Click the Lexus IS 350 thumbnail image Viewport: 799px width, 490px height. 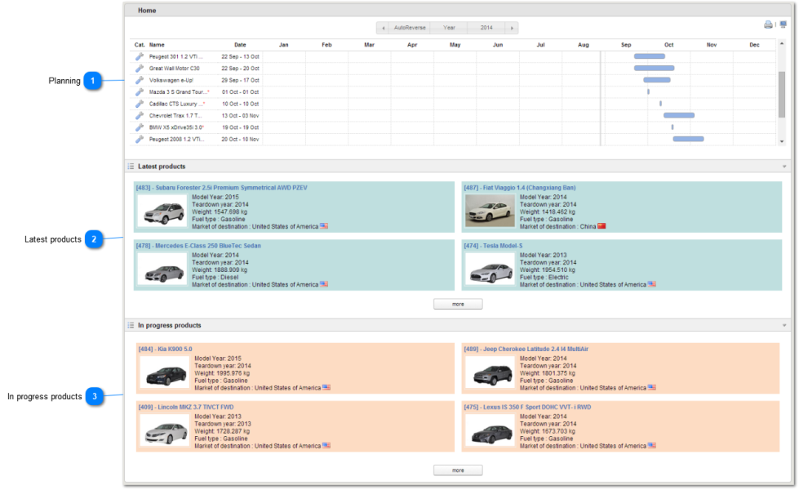tap(490, 431)
